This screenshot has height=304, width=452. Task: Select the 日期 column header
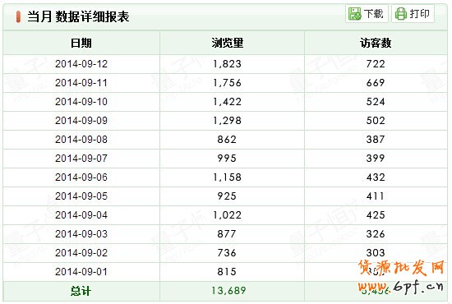click(x=81, y=43)
